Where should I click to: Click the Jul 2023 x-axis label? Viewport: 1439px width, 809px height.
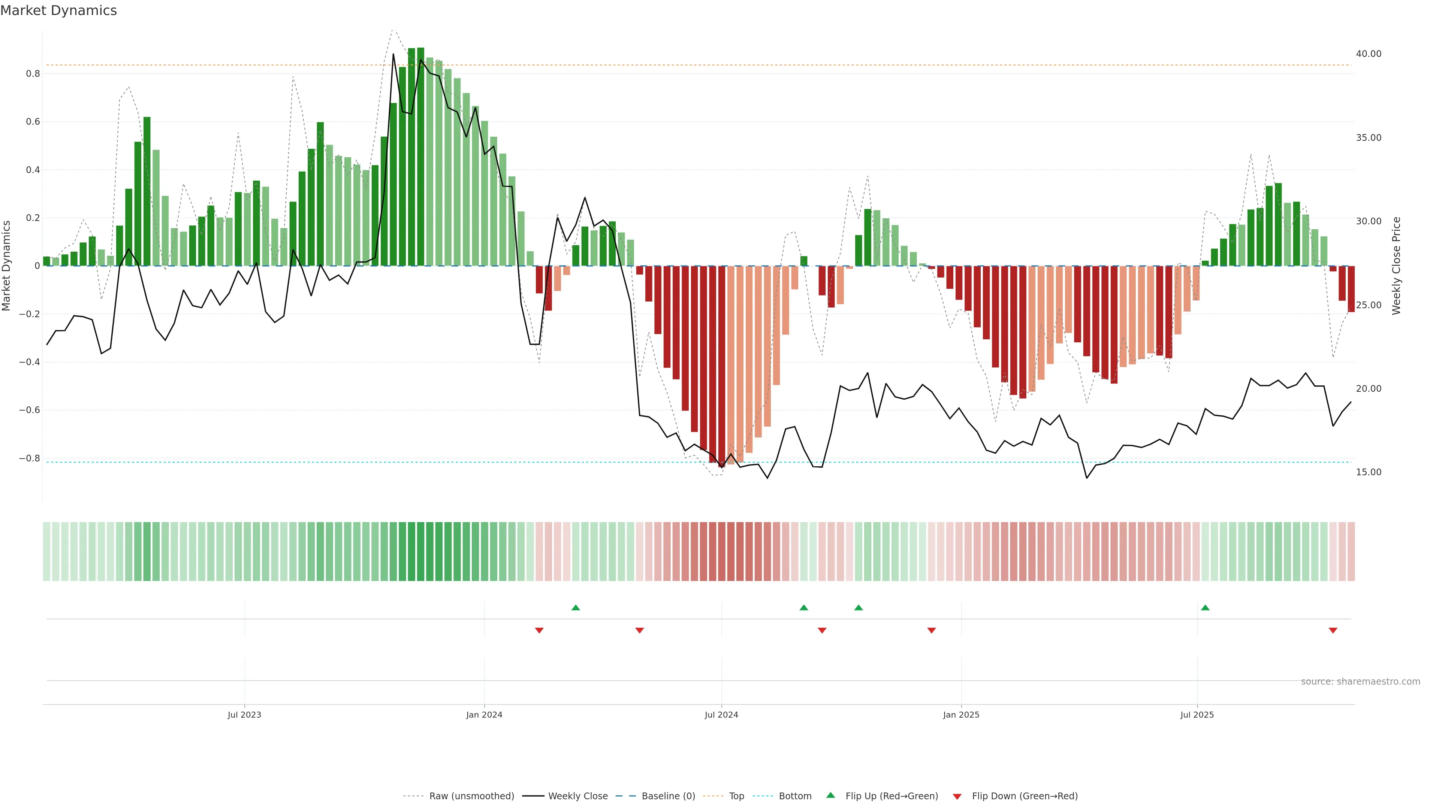pyautogui.click(x=244, y=715)
